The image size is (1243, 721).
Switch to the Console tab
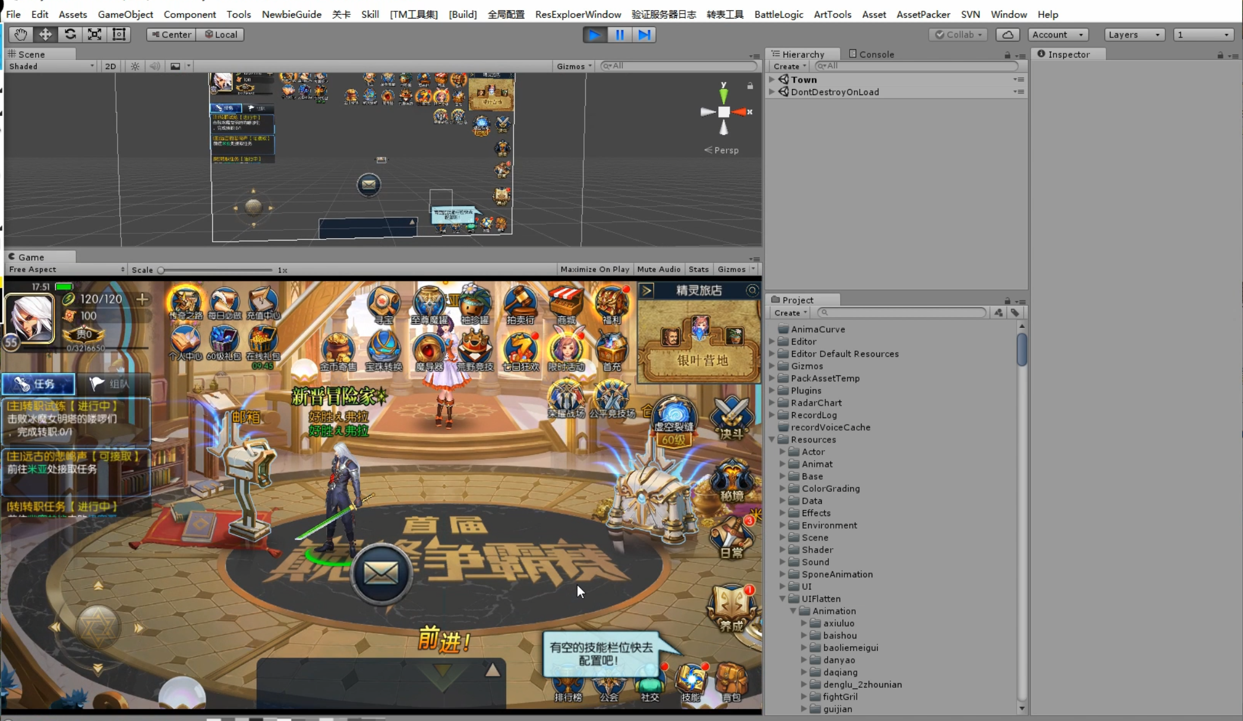[x=871, y=54]
